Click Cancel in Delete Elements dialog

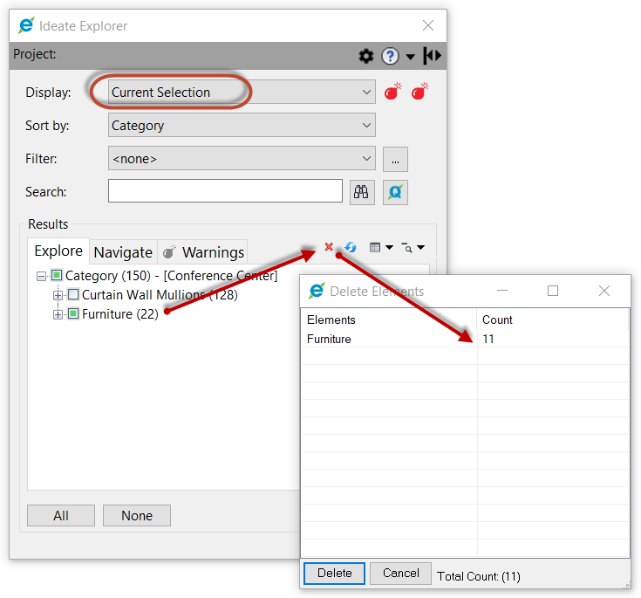tap(400, 573)
